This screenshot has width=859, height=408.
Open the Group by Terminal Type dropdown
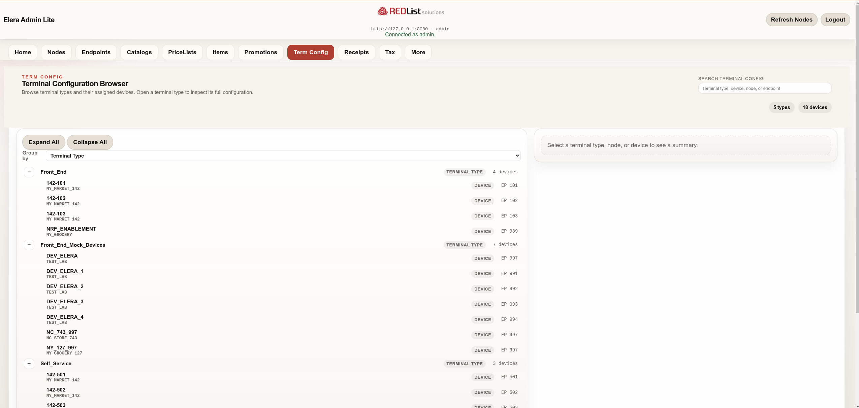click(x=283, y=156)
